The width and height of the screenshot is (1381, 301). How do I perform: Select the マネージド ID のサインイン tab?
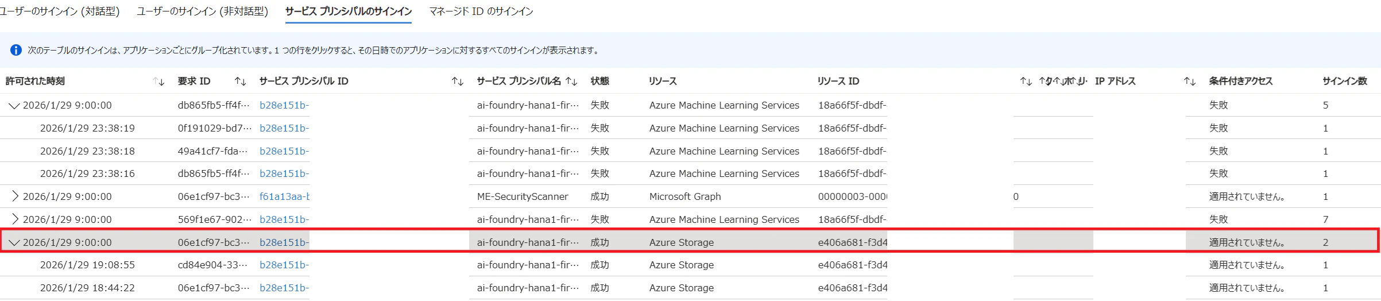481,11
